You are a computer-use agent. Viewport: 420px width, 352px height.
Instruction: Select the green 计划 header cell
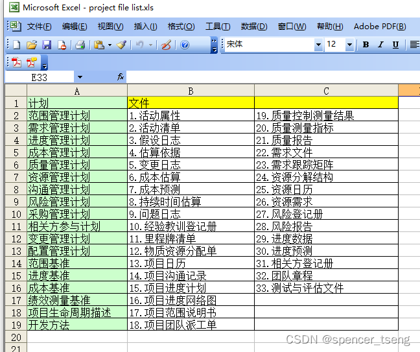pyautogui.click(x=77, y=103)
